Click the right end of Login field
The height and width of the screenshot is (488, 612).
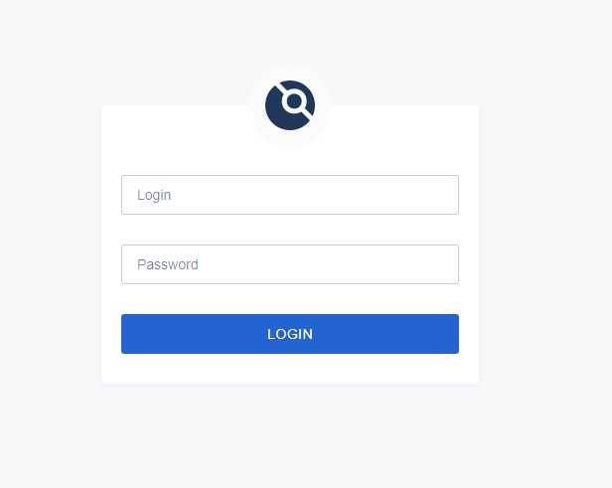pos(445,195)
